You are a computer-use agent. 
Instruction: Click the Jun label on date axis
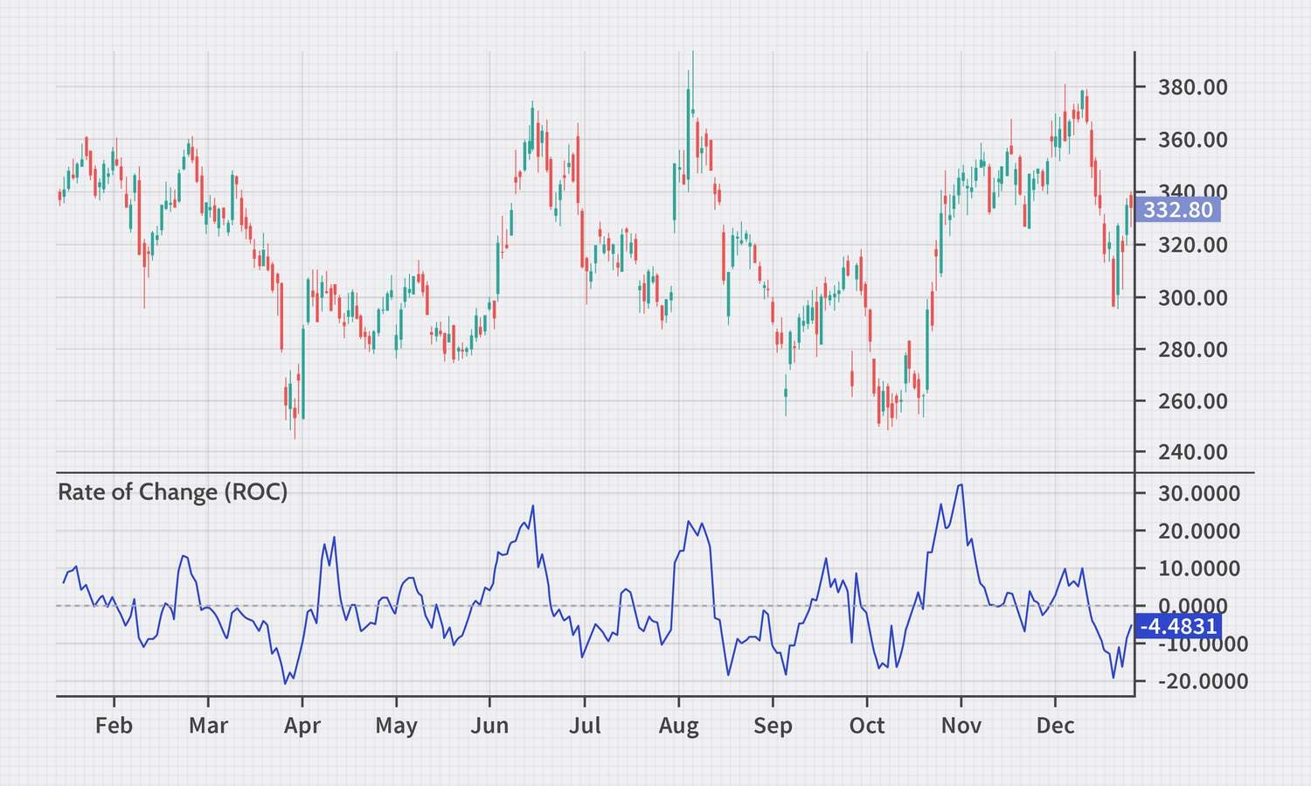pyautogui.click(x=489, y=726)
